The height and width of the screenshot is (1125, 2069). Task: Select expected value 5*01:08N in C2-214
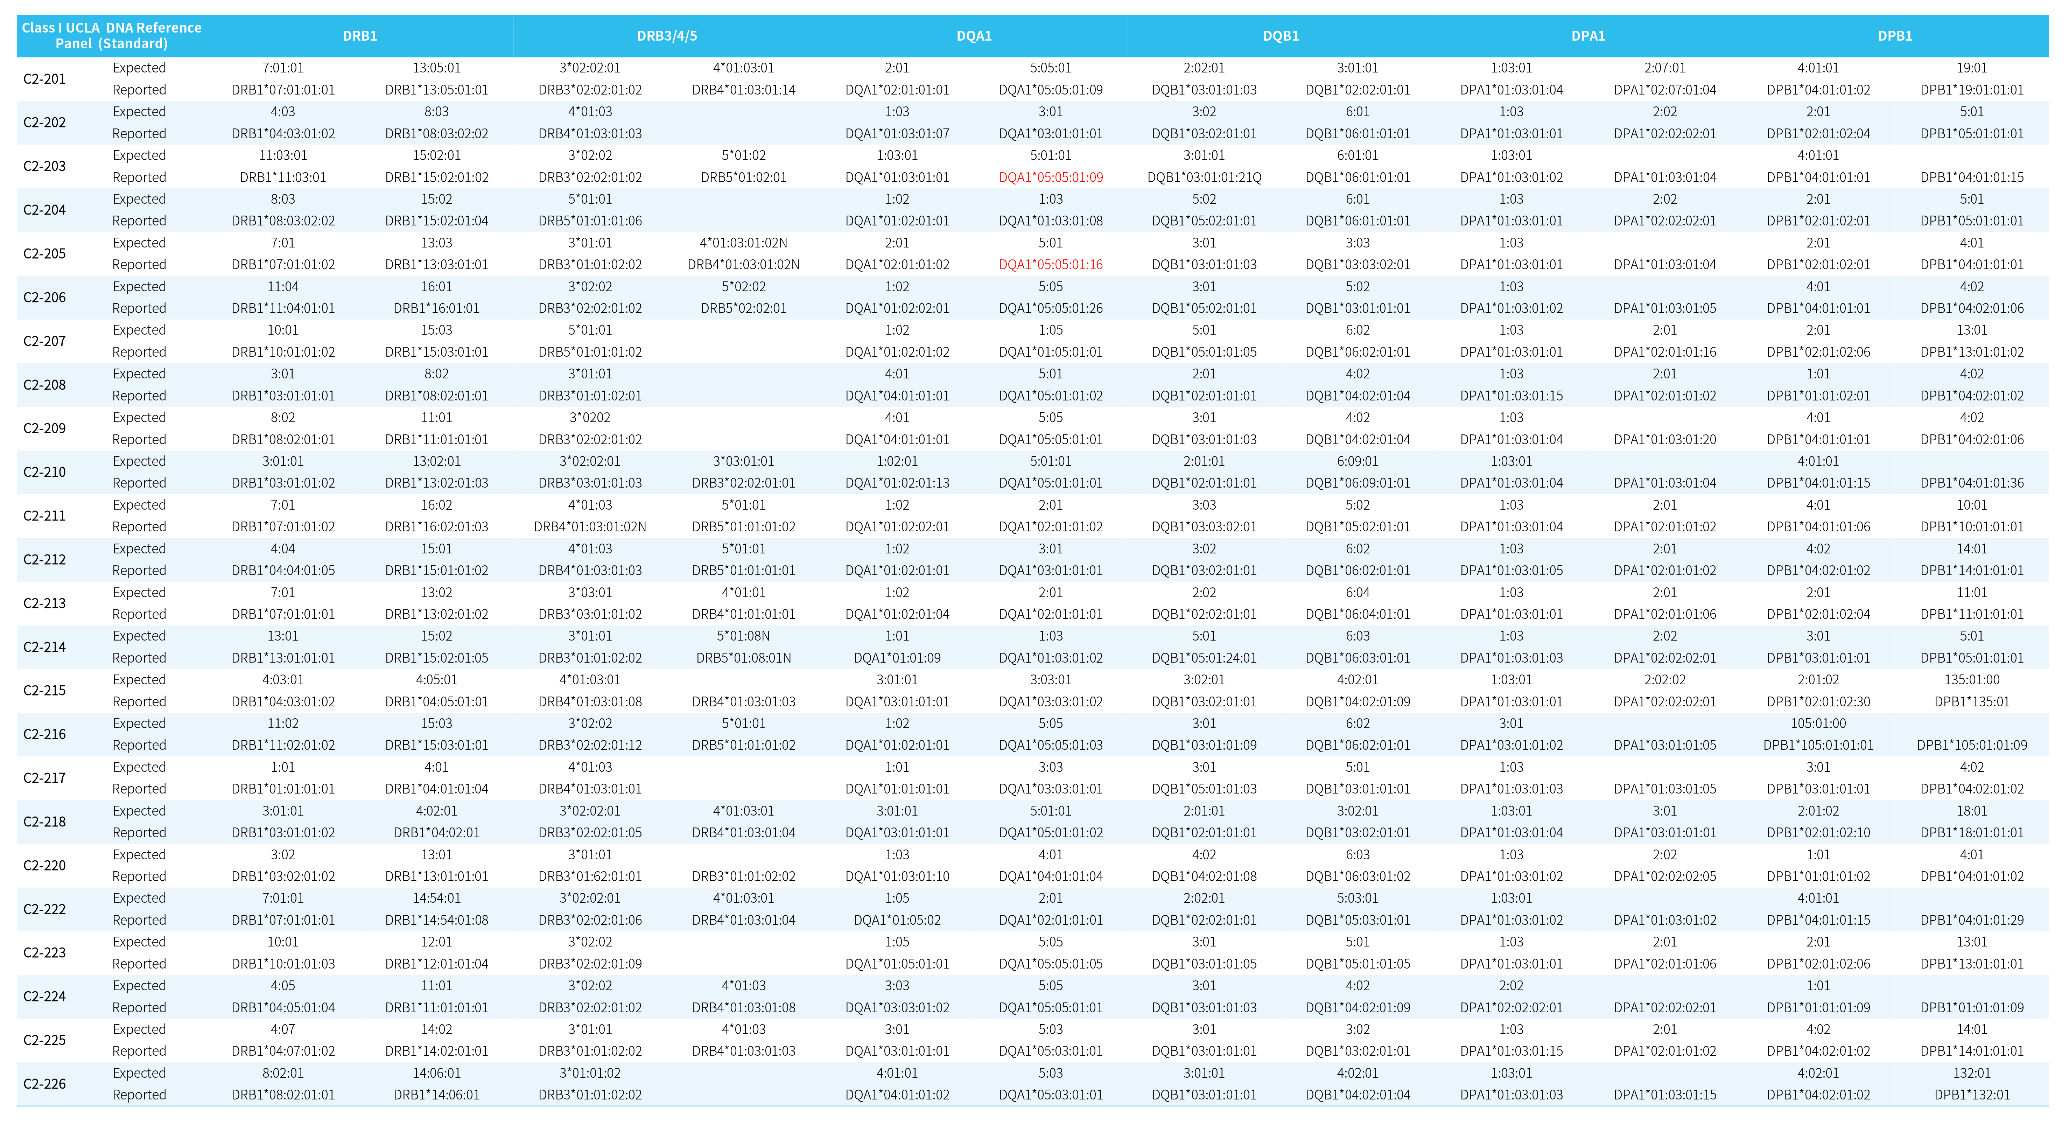click(744, 636)
